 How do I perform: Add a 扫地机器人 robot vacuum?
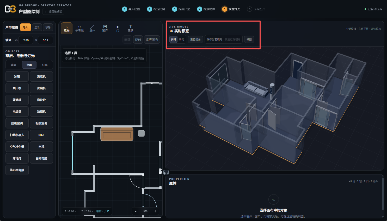(x=17, y=135)
